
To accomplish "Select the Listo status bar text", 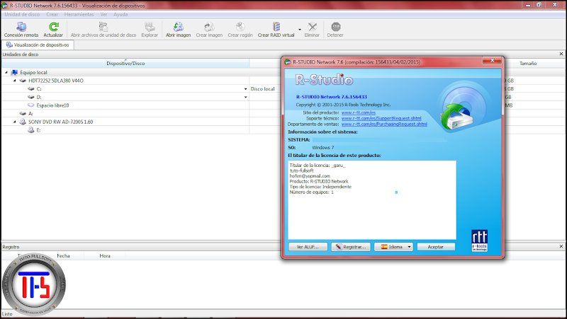I will pos(7,314).
